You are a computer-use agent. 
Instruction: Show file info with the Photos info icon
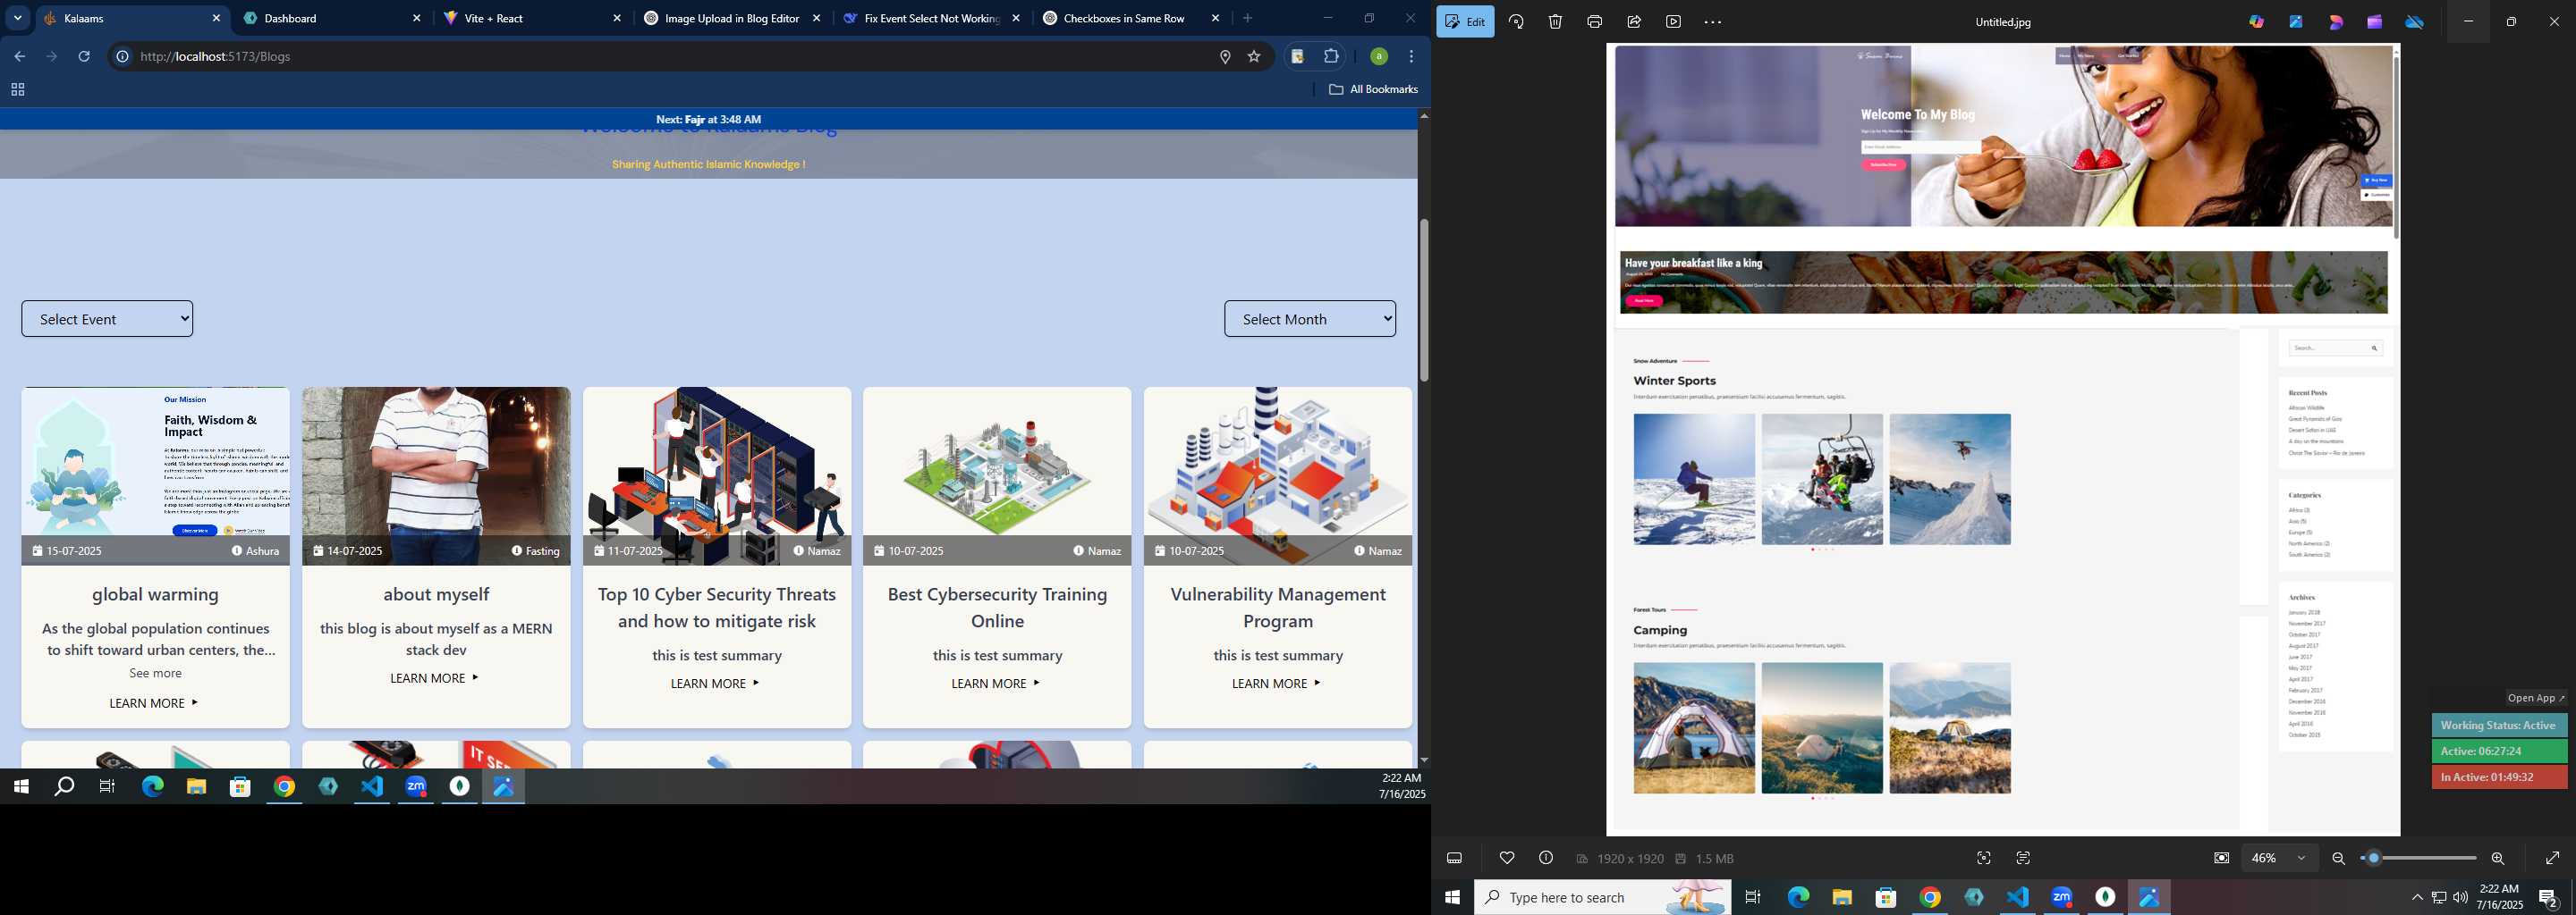[x=1546, y=858]
